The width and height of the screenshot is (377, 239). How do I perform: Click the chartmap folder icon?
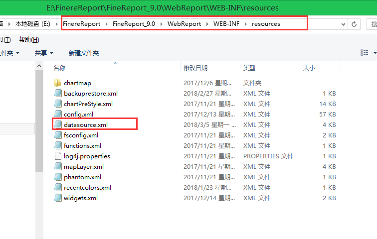pos(58,83)
